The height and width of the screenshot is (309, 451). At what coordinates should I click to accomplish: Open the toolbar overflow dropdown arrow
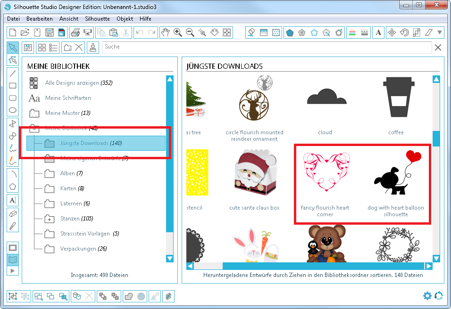point(440,33)
